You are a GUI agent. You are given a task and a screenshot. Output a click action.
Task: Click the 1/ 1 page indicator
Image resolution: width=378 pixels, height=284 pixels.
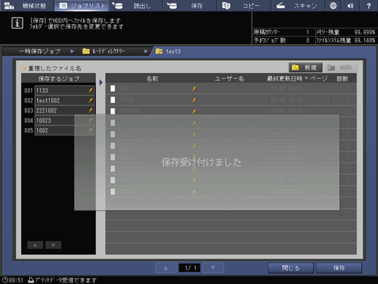(189, 268)
